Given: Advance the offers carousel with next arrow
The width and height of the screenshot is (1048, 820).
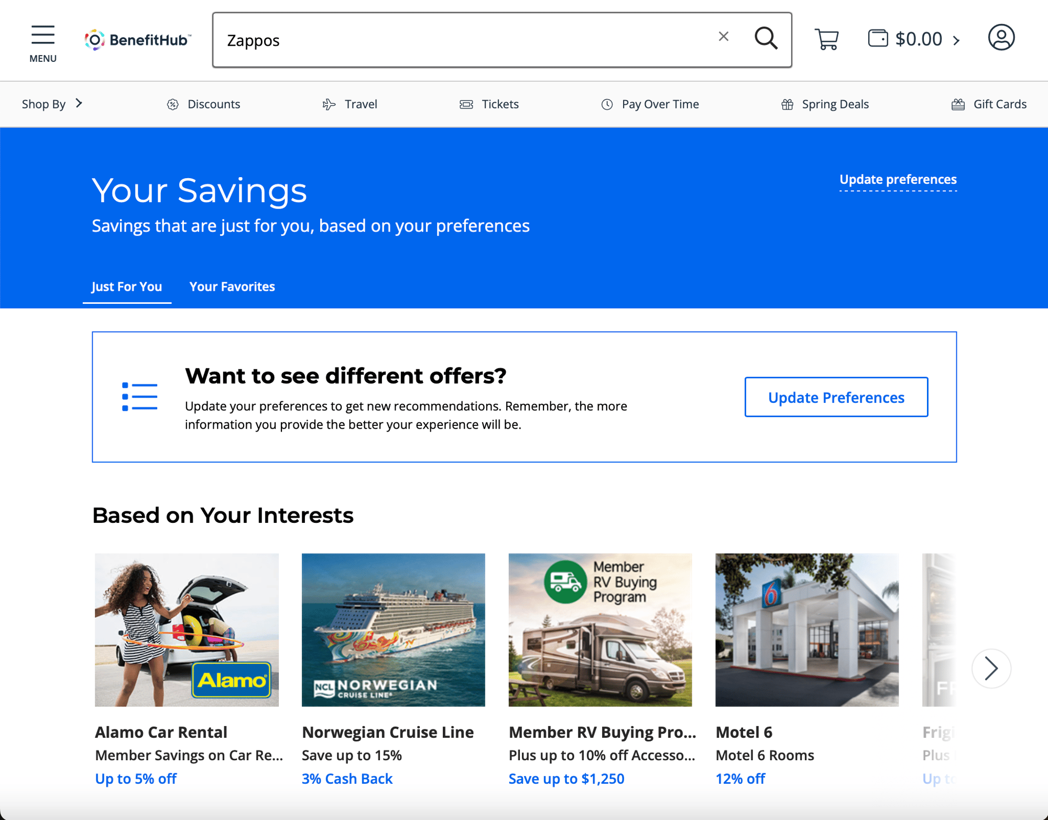Looking at the screenshot, I should pyautogui.click(x=990, y=668).
